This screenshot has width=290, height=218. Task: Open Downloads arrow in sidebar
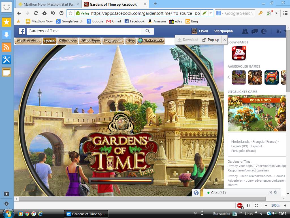pyautogui.click(x=7, y=35)
